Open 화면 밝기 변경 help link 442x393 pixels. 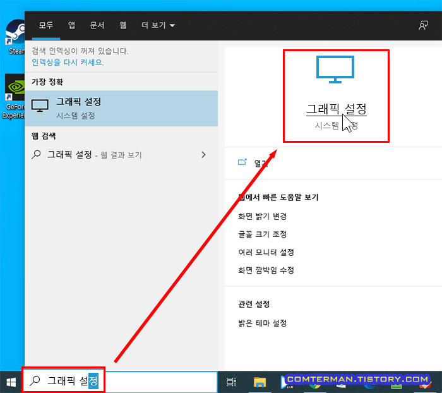(x=263, y=216)
